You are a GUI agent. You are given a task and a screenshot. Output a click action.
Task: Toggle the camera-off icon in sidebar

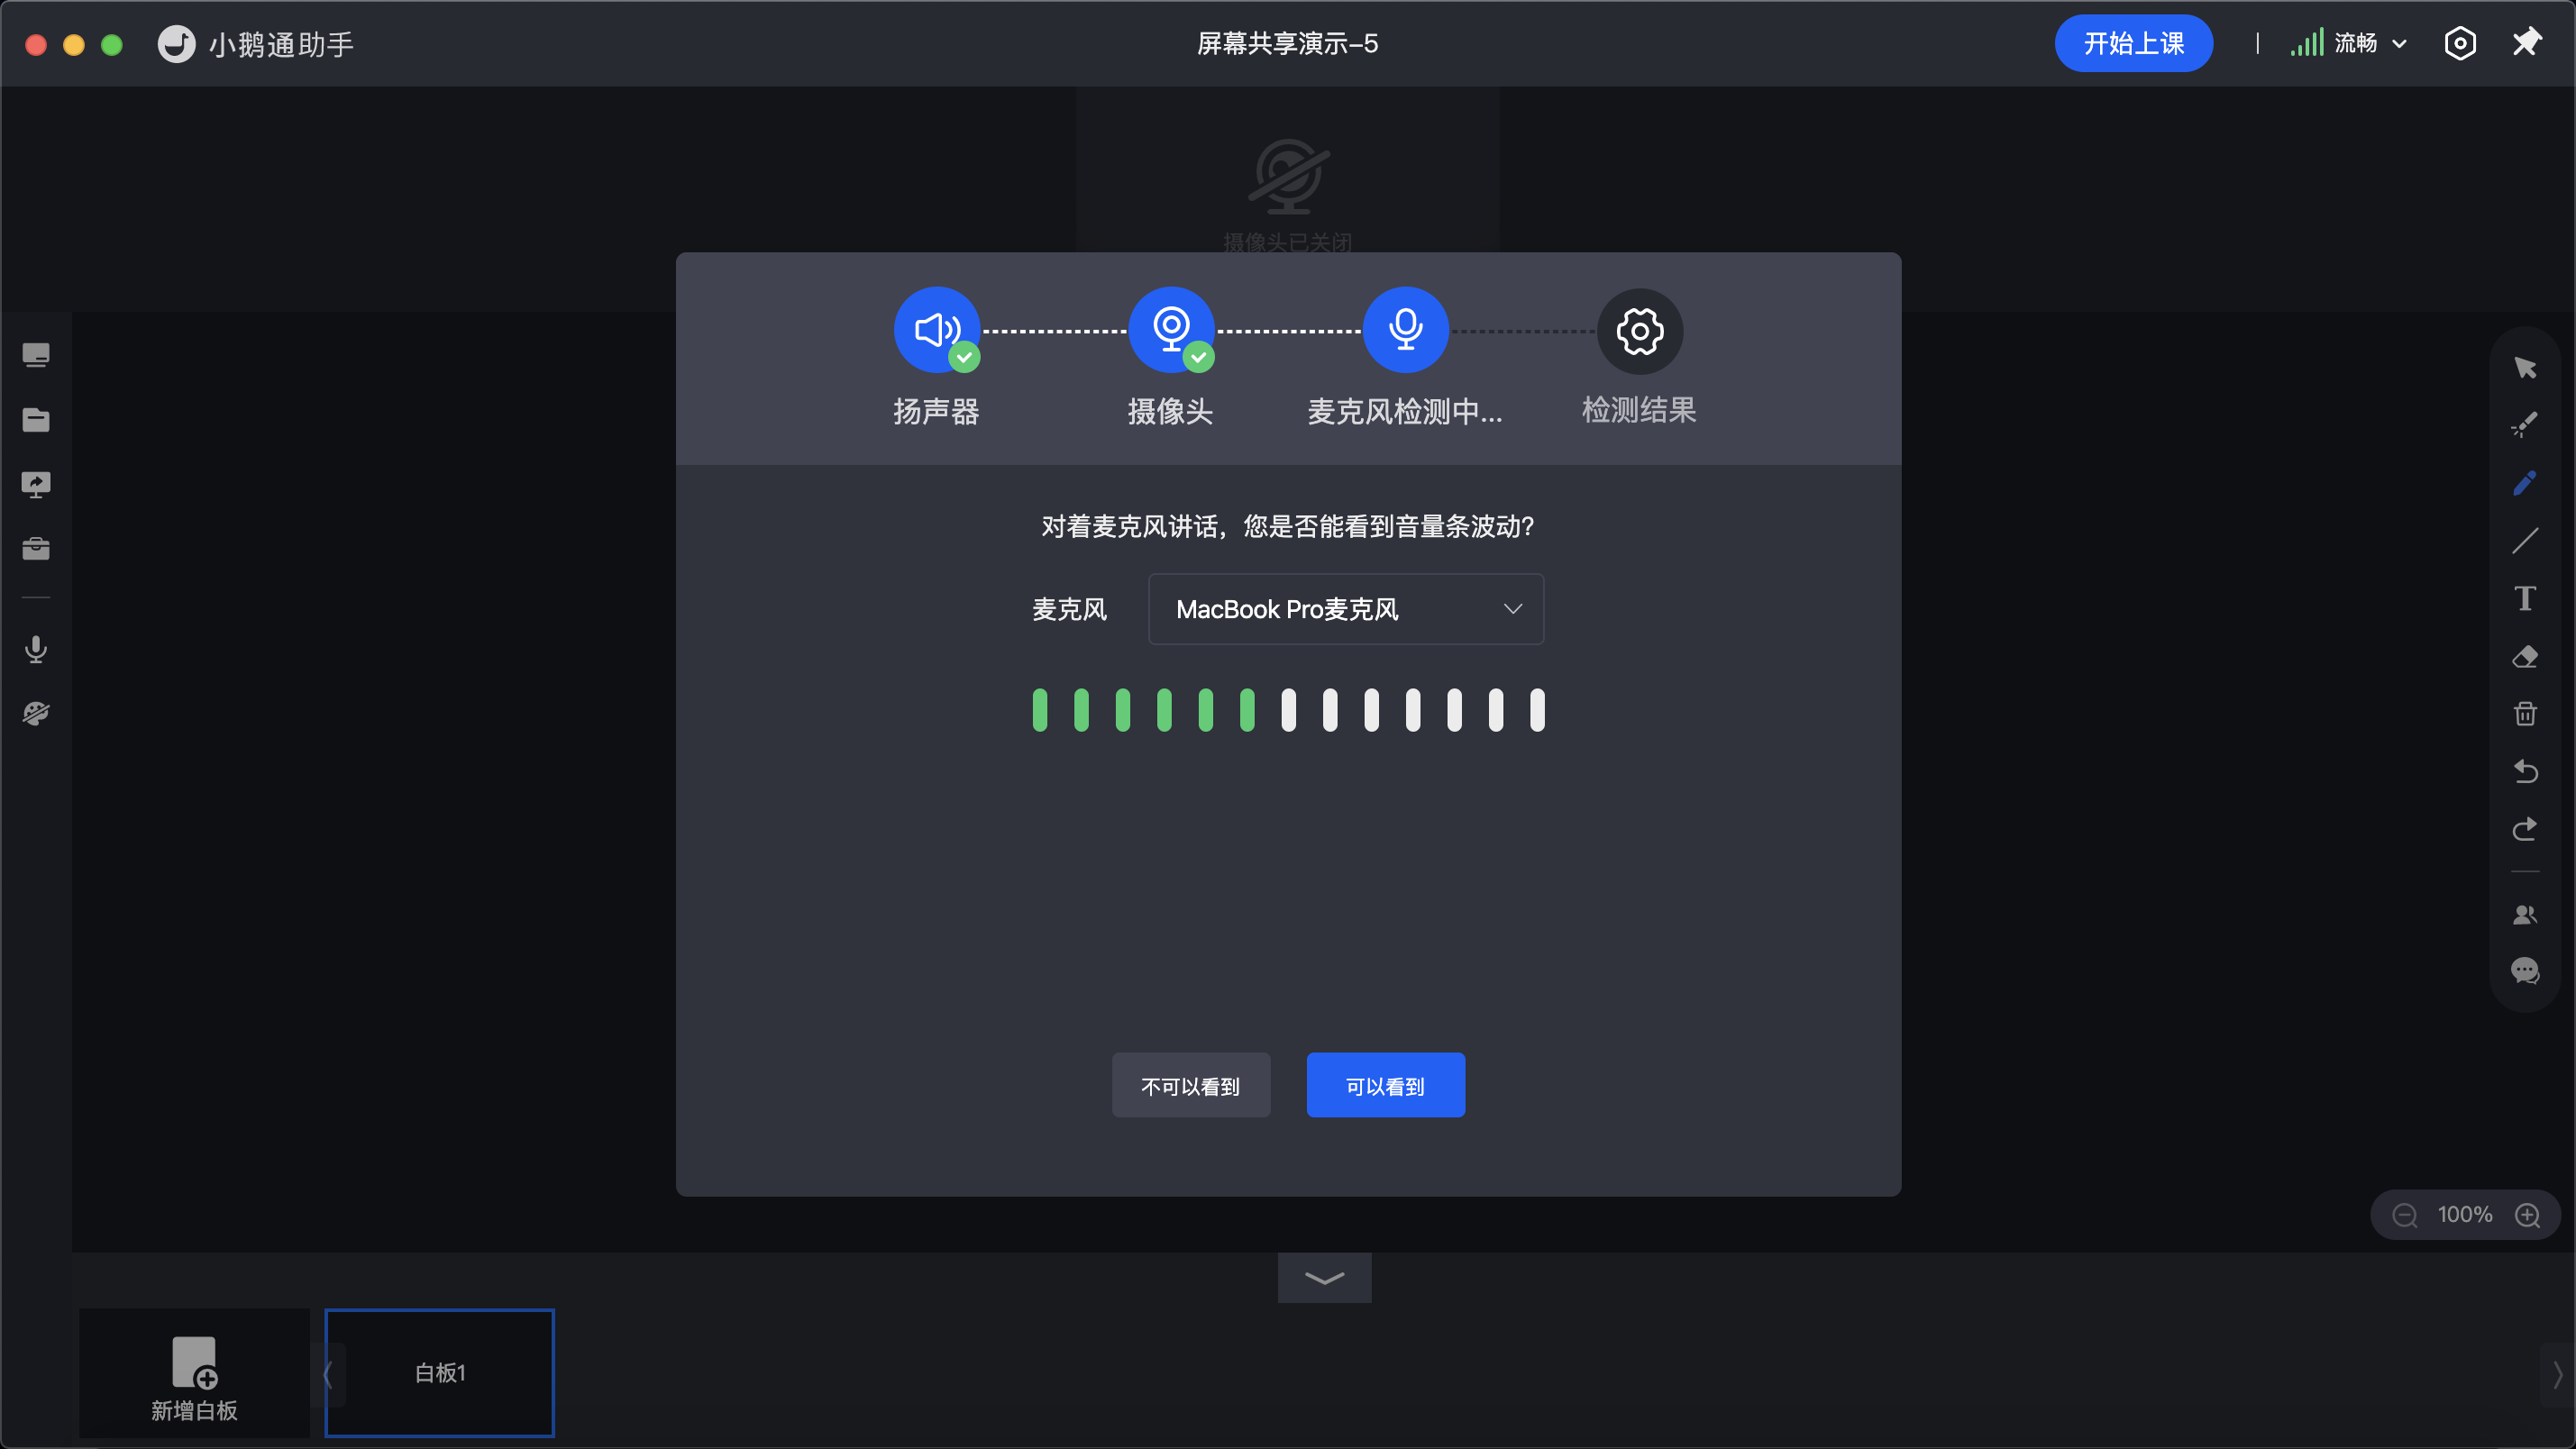[36, 714]
